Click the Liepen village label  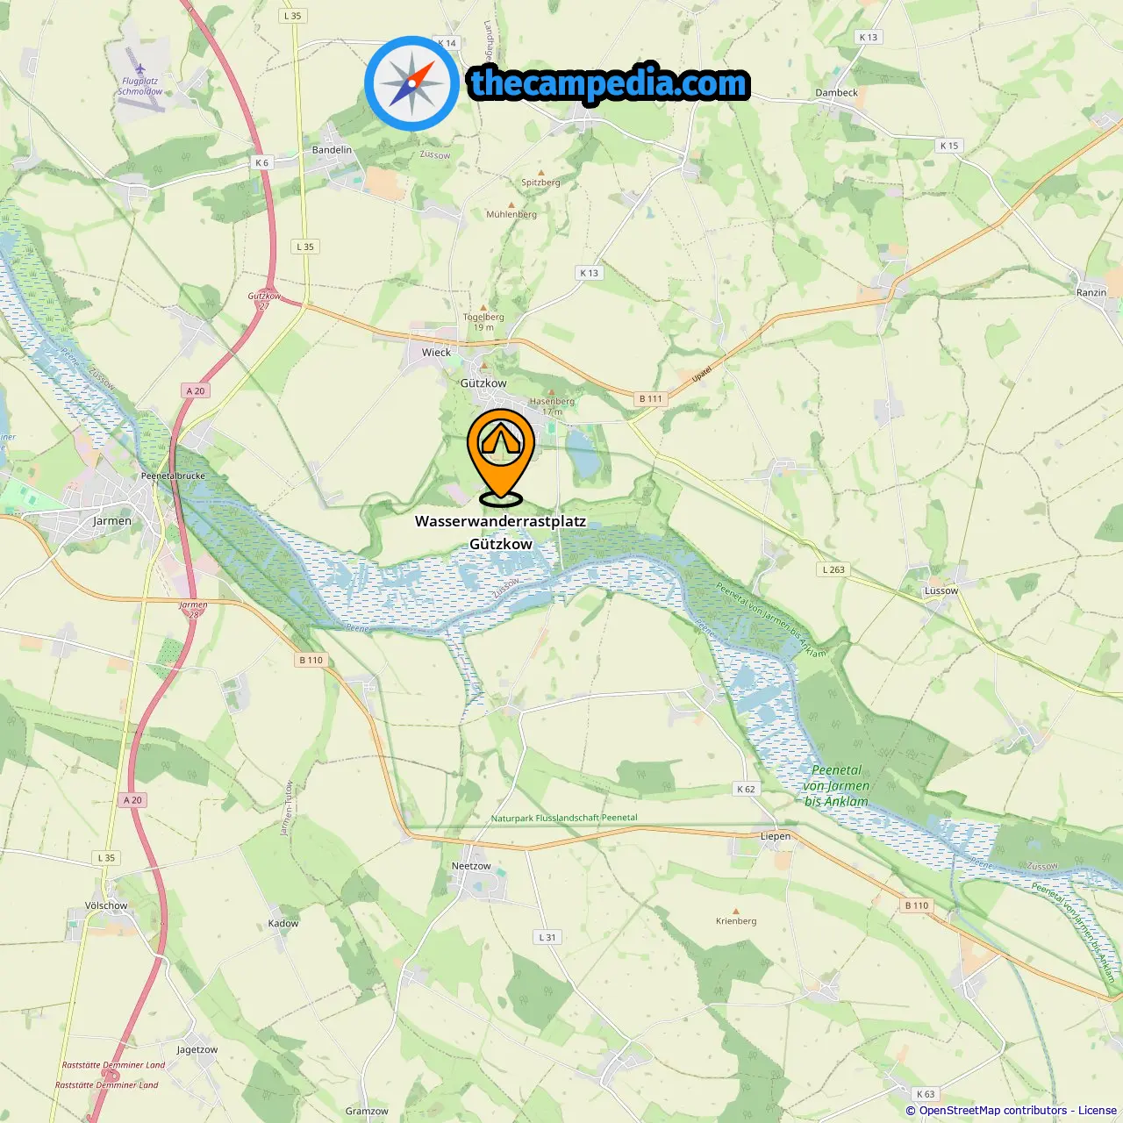776,836
